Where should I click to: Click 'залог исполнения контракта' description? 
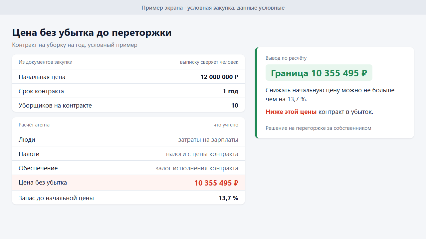(197, 168)
